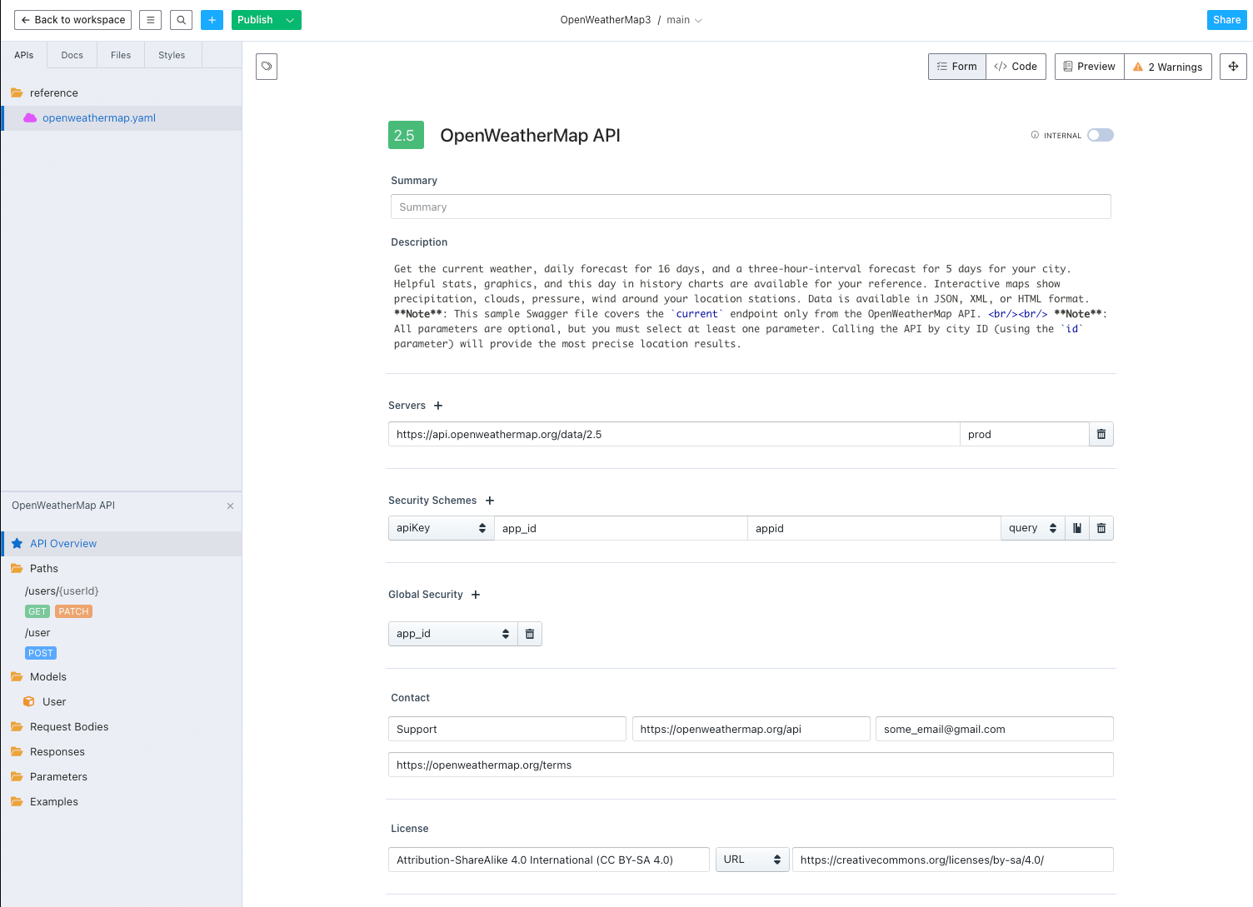Screen dimensions: 1253x907
Task: Expand the Request Bodies folder
Action: coord(122,727)
